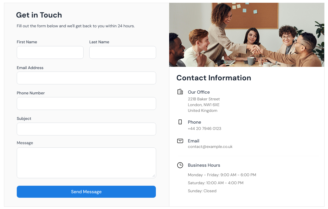Click the Sunday: Closed text
The image size is (328, 209).
tap(202, 191)
